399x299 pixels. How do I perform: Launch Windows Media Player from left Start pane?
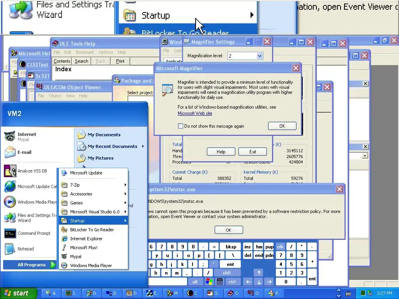30,202
